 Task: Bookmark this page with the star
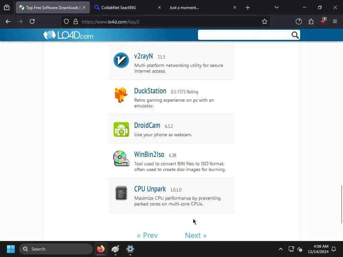tap(265, 22)
